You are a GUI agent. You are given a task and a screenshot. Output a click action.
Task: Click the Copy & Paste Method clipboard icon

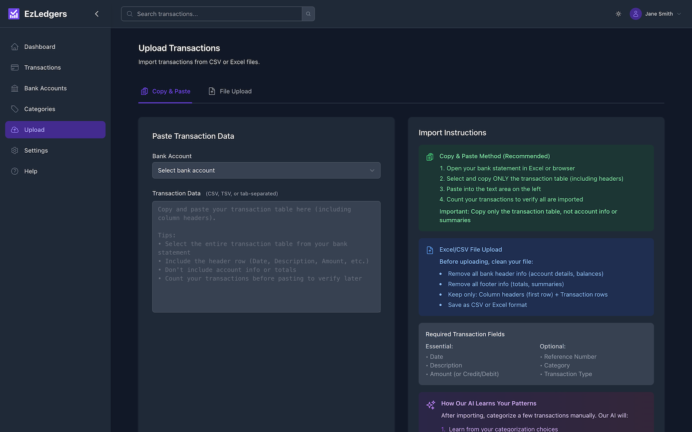430,157
